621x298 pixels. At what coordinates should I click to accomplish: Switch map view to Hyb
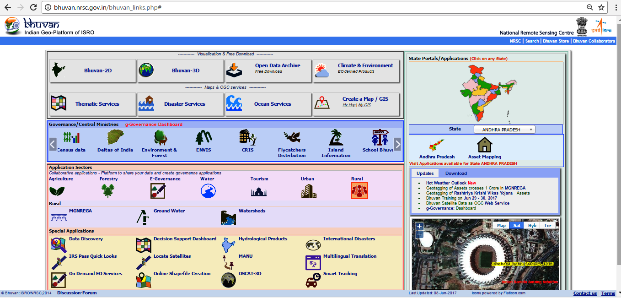pyautogui.click(x=532, y=225)
